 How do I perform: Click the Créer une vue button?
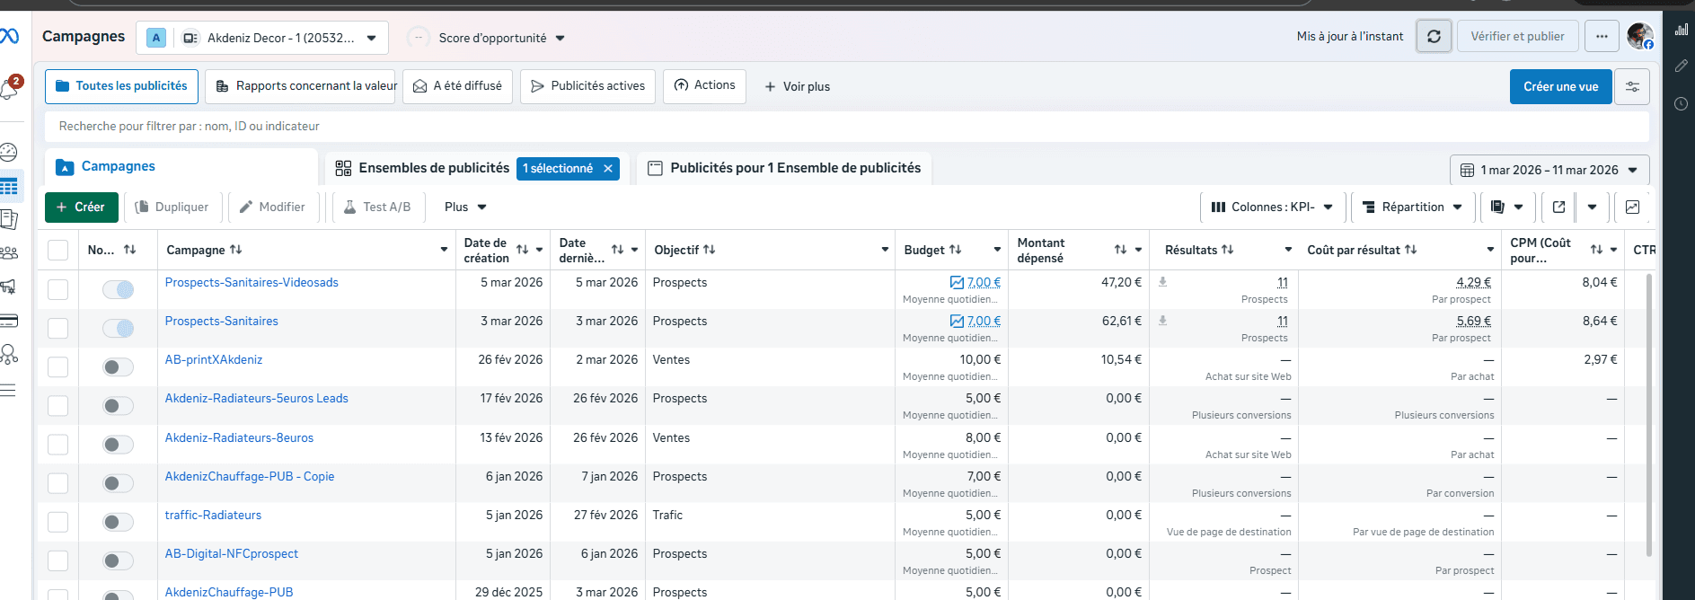click(x=1560, y=87)
